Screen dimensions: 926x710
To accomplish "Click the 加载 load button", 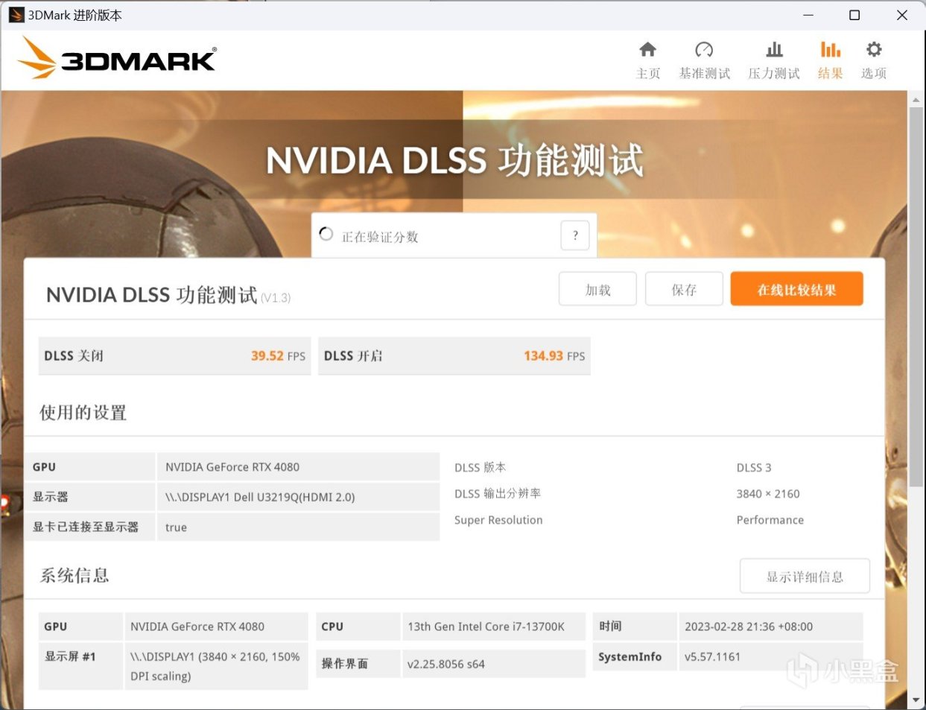I will pos(597,289).
